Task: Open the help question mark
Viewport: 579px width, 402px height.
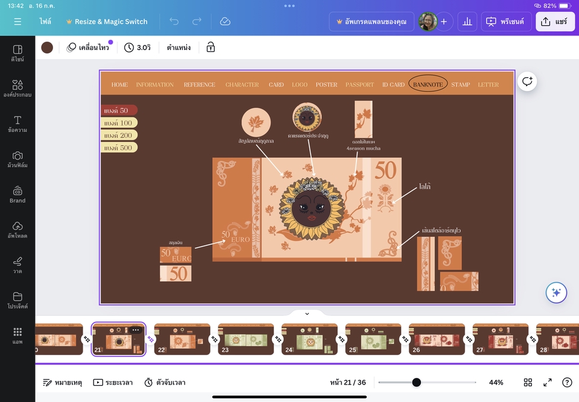Action: pos(567,383)
